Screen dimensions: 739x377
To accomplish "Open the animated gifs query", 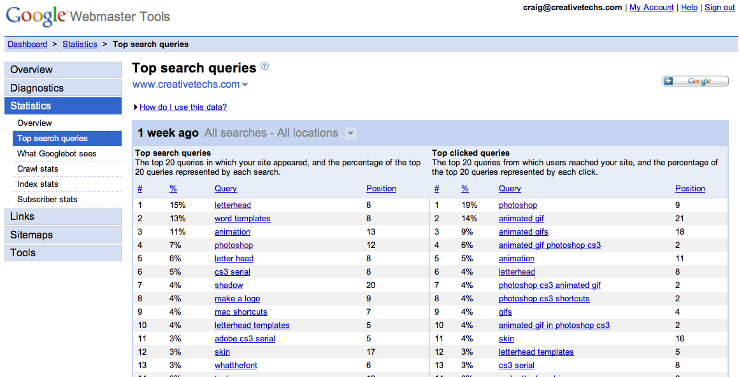I will click(524, 232).
